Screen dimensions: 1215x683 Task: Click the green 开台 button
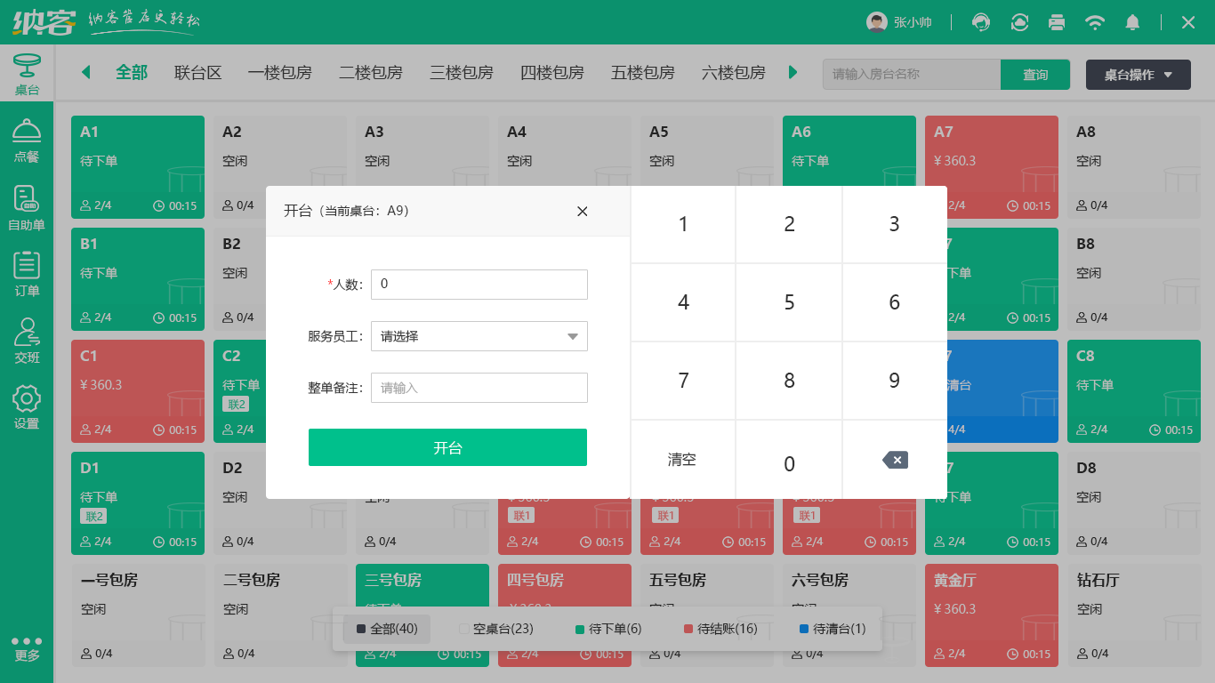pyautogui.click(x=447, y=447)
